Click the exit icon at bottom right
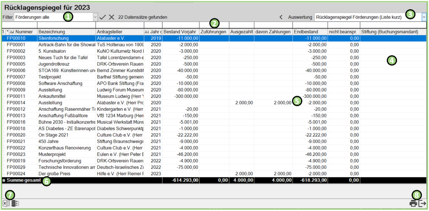 pyautogui.click(x=423, y=204)
